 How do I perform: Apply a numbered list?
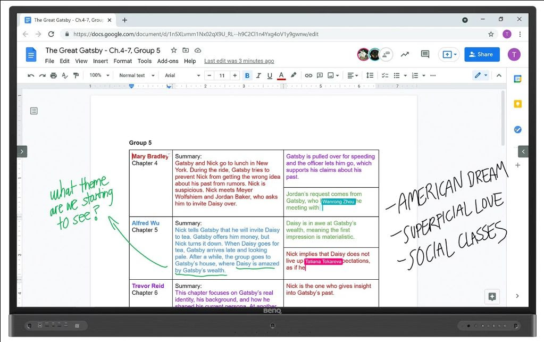coord(415,76)
